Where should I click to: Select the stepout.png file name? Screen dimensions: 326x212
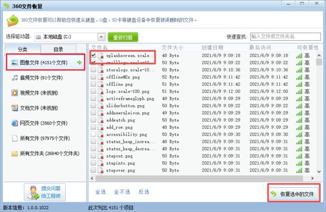click(120, 156)
